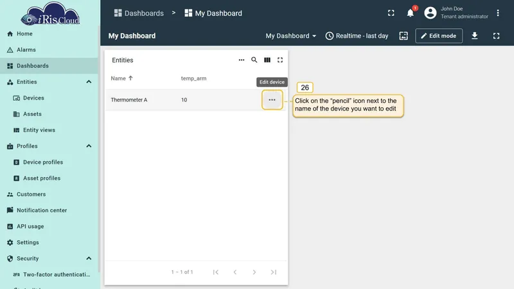Collapse the Profiles section chevron
This screenshot has width=514, height=289.
(89, 146)
